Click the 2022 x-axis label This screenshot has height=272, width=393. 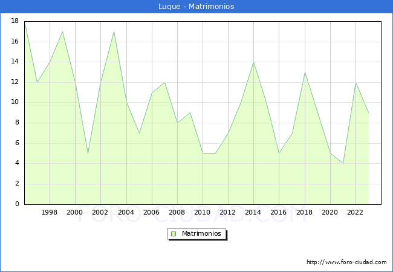tap(356, 212)
